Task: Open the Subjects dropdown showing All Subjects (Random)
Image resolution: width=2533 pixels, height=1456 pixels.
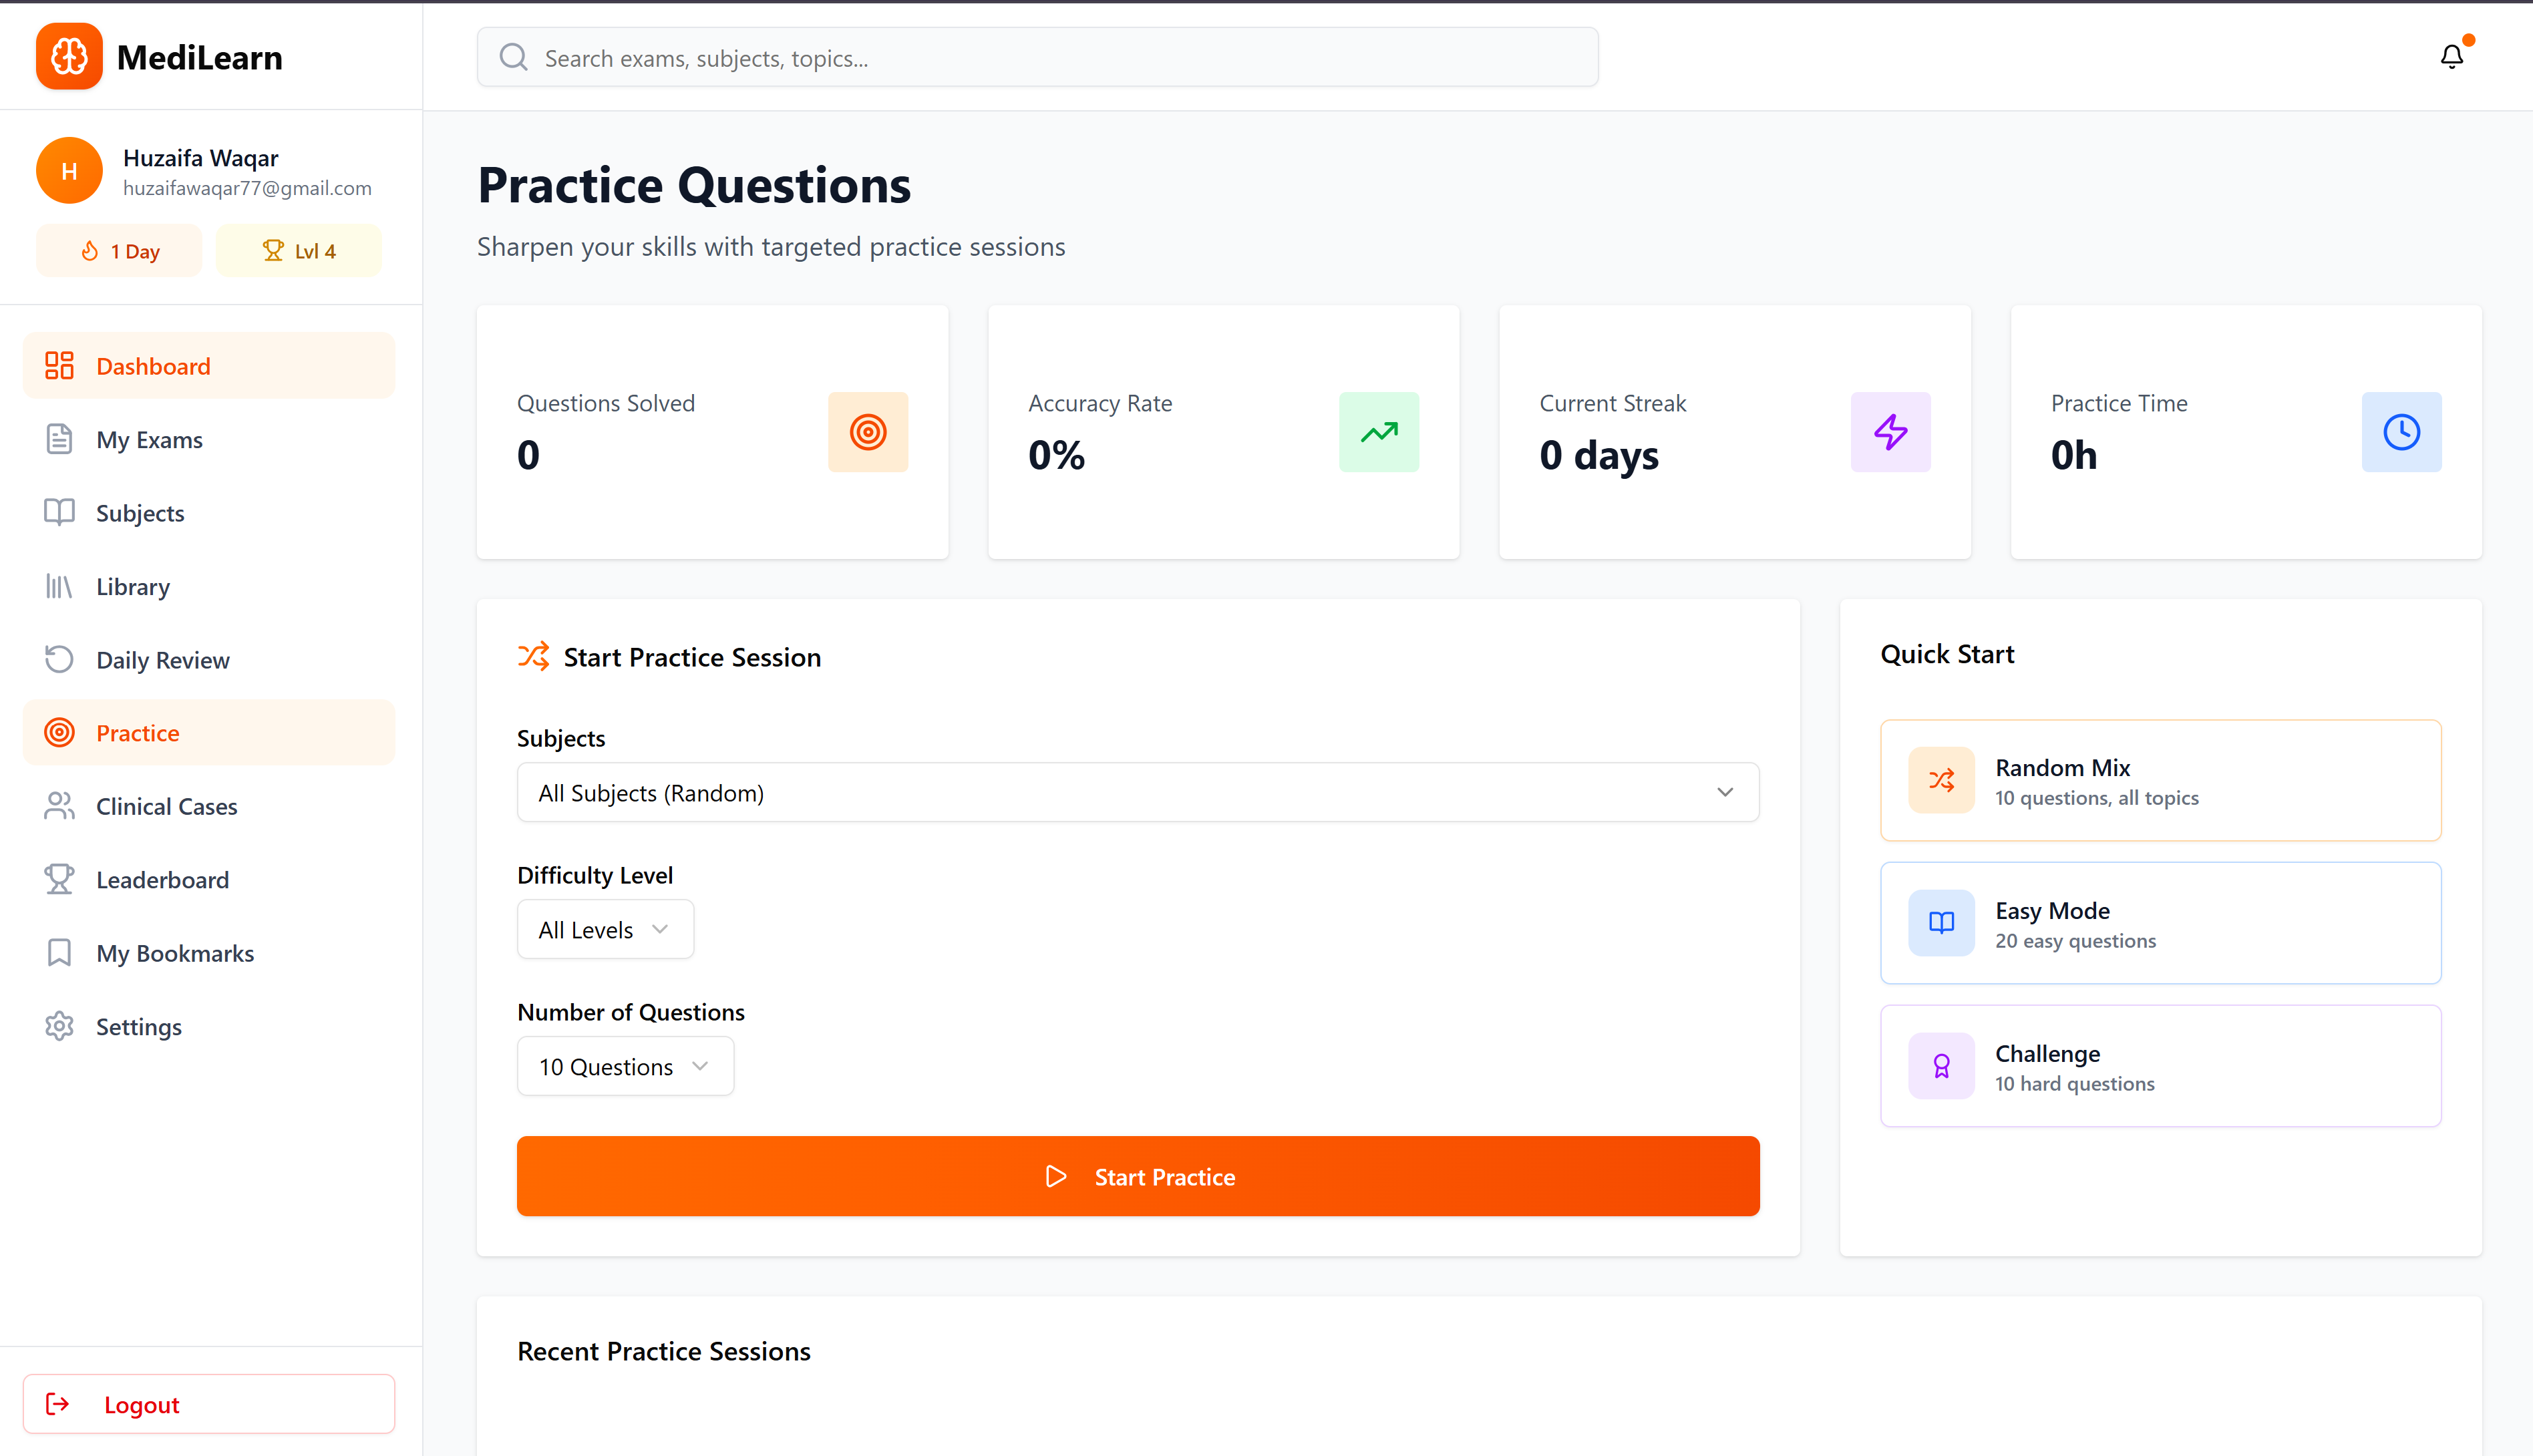Action: click(1137, 792)
